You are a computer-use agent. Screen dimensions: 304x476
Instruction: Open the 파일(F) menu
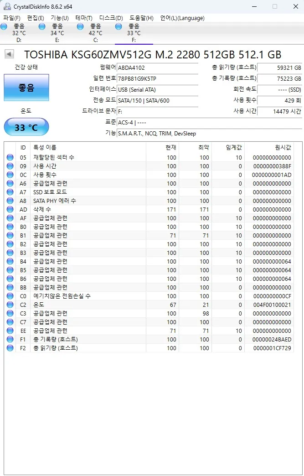tap(12, 18)
